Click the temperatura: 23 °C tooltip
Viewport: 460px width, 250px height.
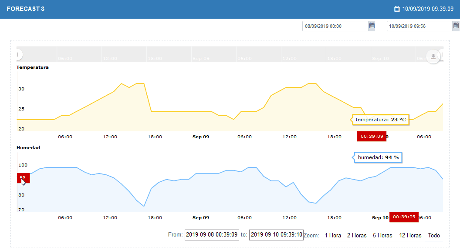(x=380, y=120)
